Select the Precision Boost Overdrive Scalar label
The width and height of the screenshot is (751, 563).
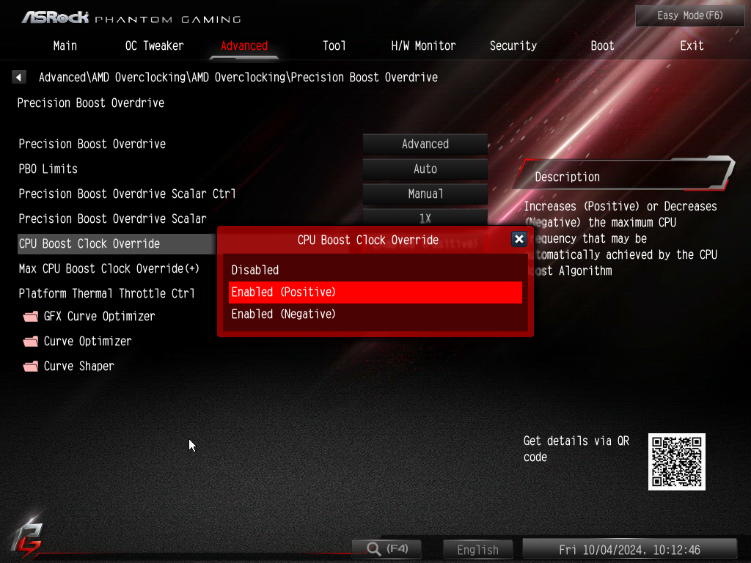click(112, 218)
